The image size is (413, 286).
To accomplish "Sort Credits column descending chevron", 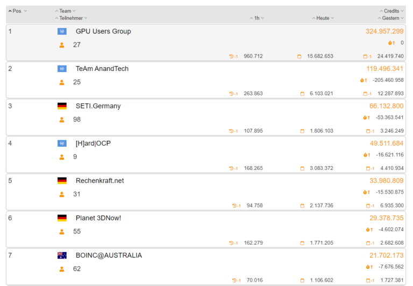I will 402,11.
